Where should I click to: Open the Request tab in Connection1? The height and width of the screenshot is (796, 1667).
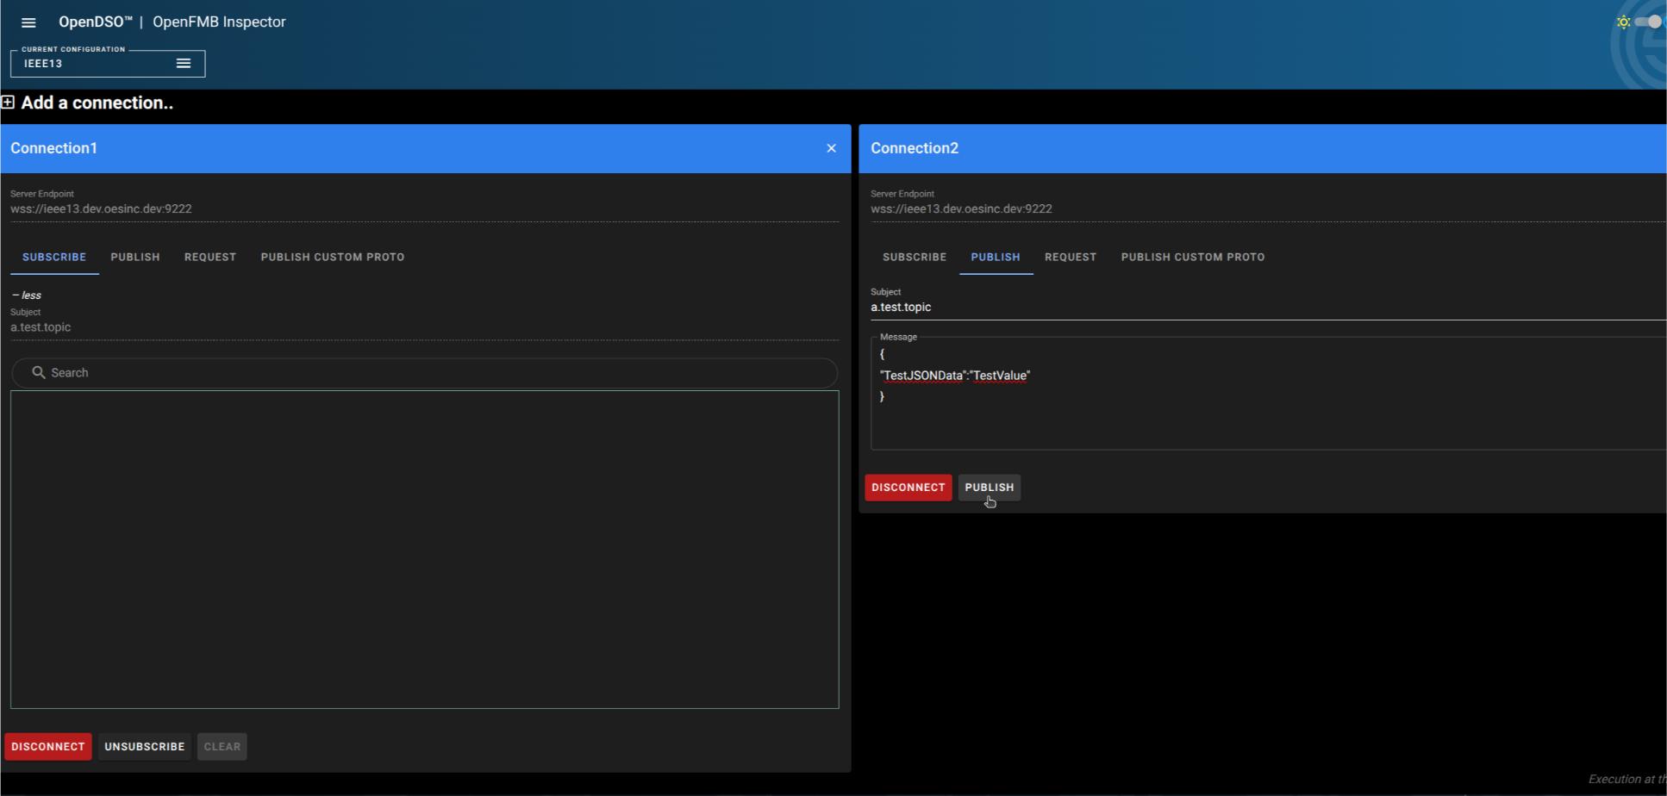click(x=210, y=257)
